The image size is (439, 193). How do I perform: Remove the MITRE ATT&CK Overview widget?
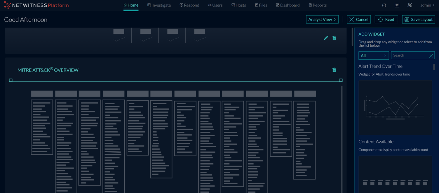click(334, 70)
